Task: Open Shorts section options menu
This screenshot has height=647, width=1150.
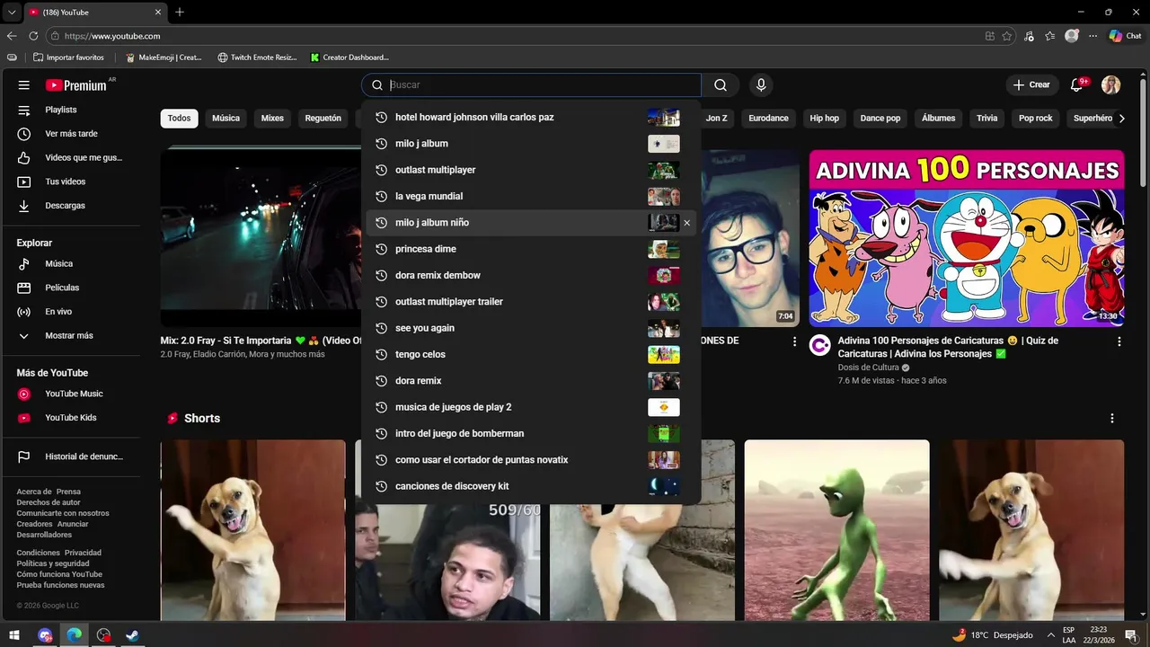Action: click(x=1112, y=419)
